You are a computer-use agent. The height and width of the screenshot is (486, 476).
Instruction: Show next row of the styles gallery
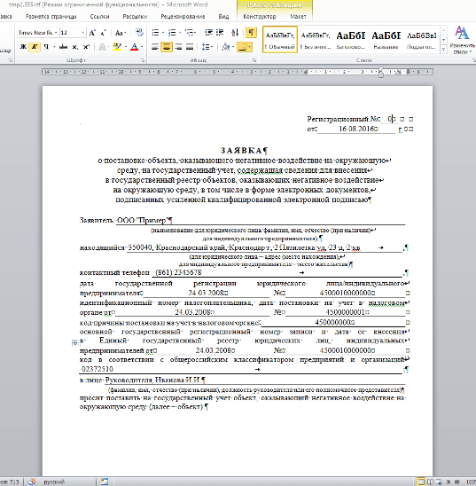443,40
